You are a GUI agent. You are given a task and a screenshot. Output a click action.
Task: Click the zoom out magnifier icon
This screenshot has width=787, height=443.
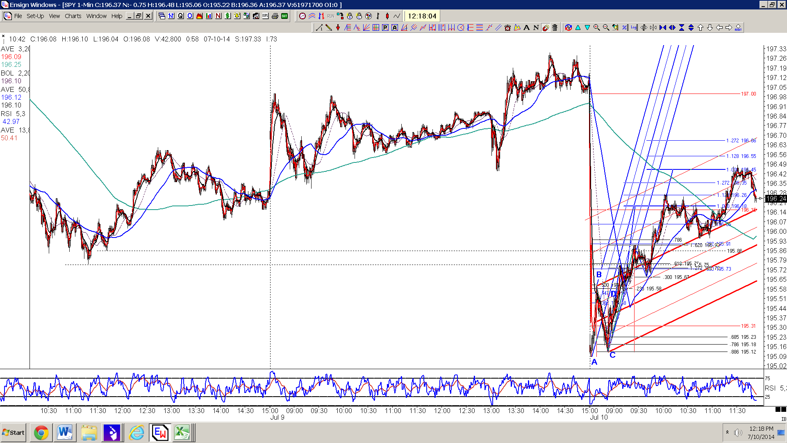point(606,27)
